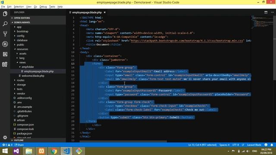Select the employeepage.blade.php editor tab

point(88,12)
